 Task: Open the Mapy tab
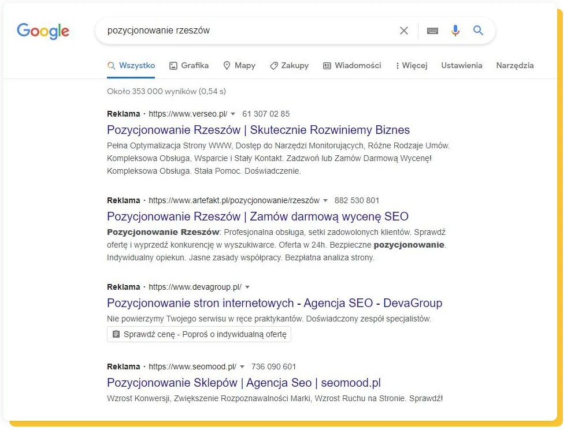click(x=239, y=66)
